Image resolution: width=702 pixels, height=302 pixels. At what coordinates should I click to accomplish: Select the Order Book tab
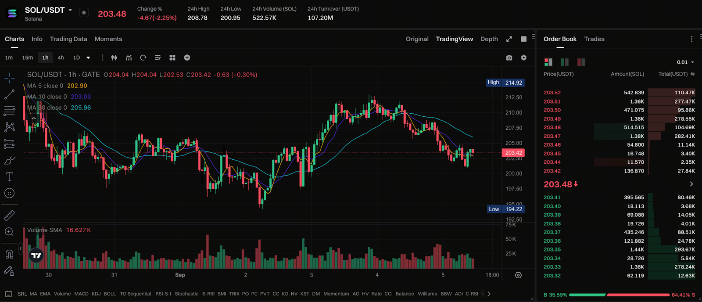coord(560,39)
